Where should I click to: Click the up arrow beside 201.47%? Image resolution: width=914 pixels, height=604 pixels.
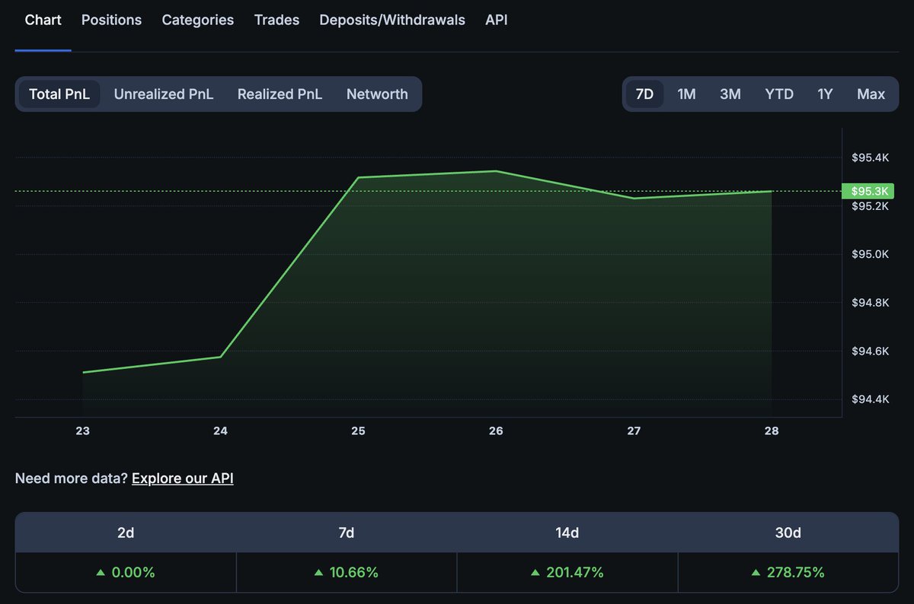click(536, 573)
